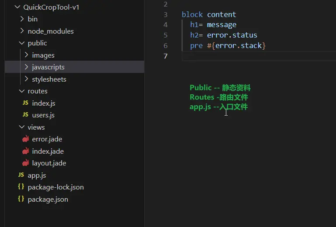This screenshot has width=336, height=227.
Task: Click the braces icon beside package.json
Action: click(21, 199)
